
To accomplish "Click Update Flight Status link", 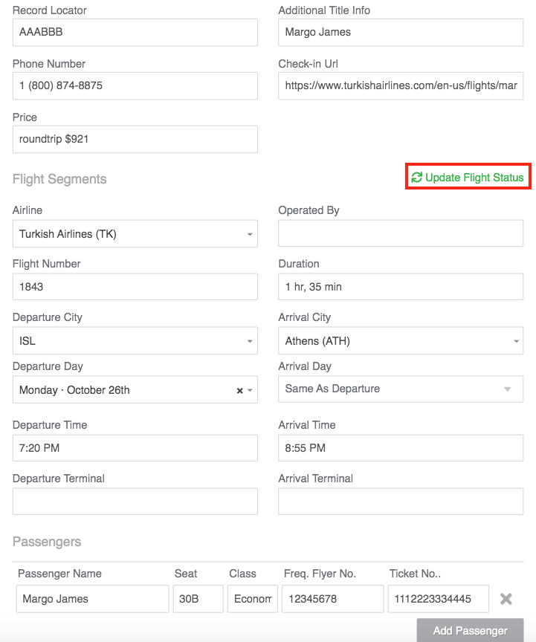I will [468, 178].
